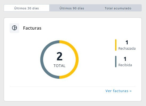Click the yellow Rechazada color bar
The height and width of the screenshot is (106, 146).
[x=116, y=45]
